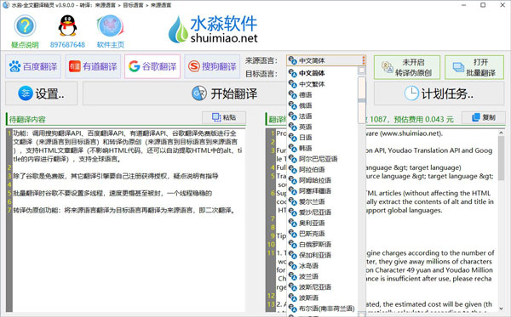Choose 中文简体 in the dropdown list
The height and width of the screenshot is (317, 511).
tap(322, 73)
